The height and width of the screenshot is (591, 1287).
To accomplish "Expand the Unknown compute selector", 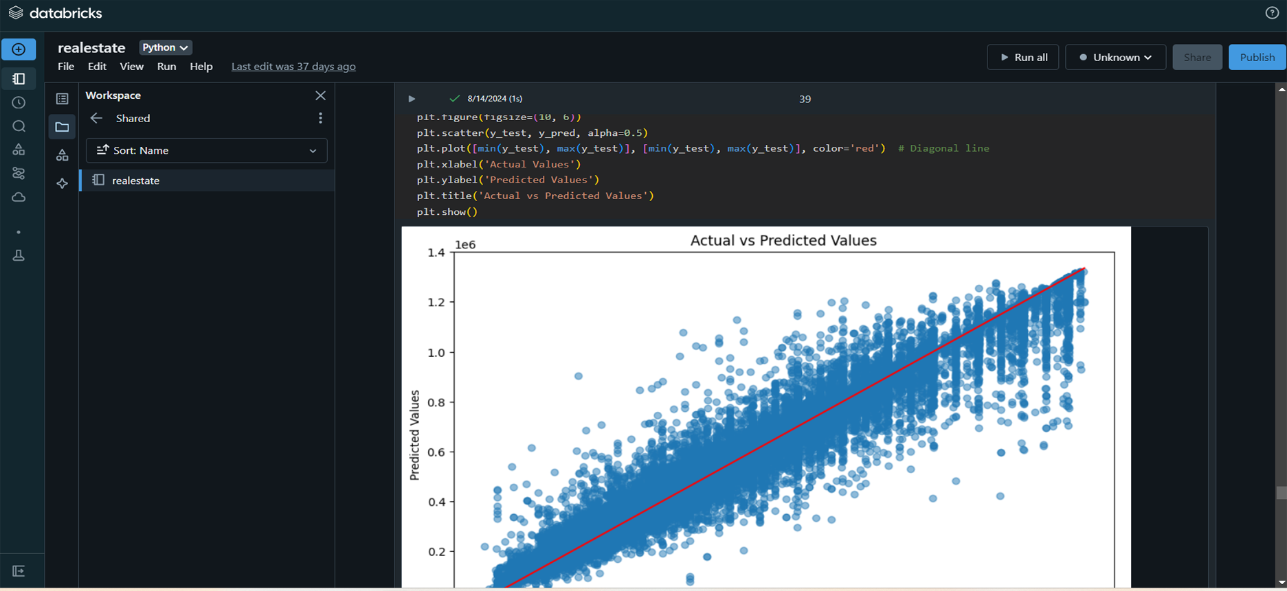I will [1115, 58].
